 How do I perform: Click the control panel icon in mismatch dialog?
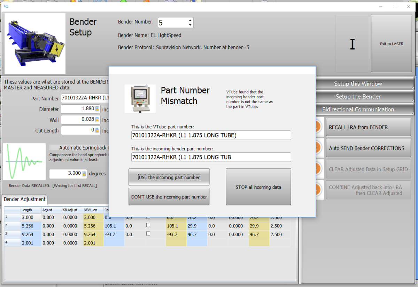[x=140, y=98]
